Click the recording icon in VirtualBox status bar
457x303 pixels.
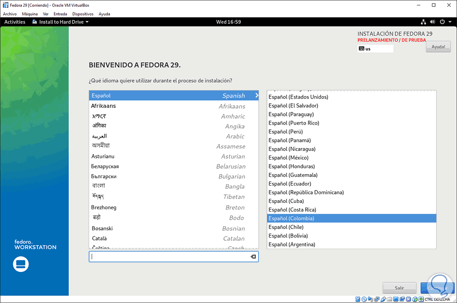(x=402, y=299)
